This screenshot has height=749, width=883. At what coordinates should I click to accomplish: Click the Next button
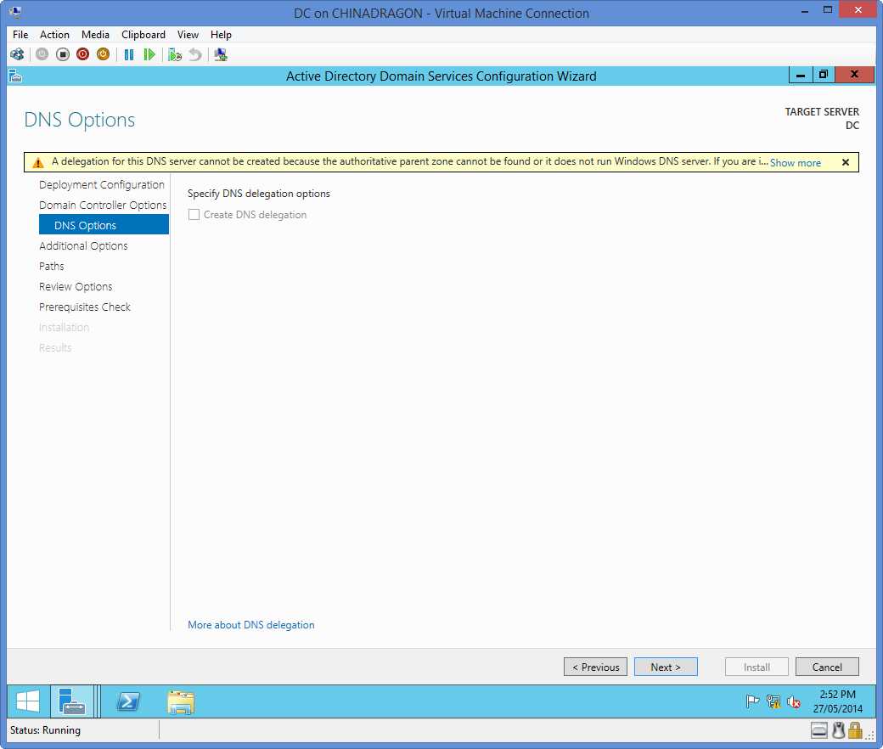[x=666, y=667]
